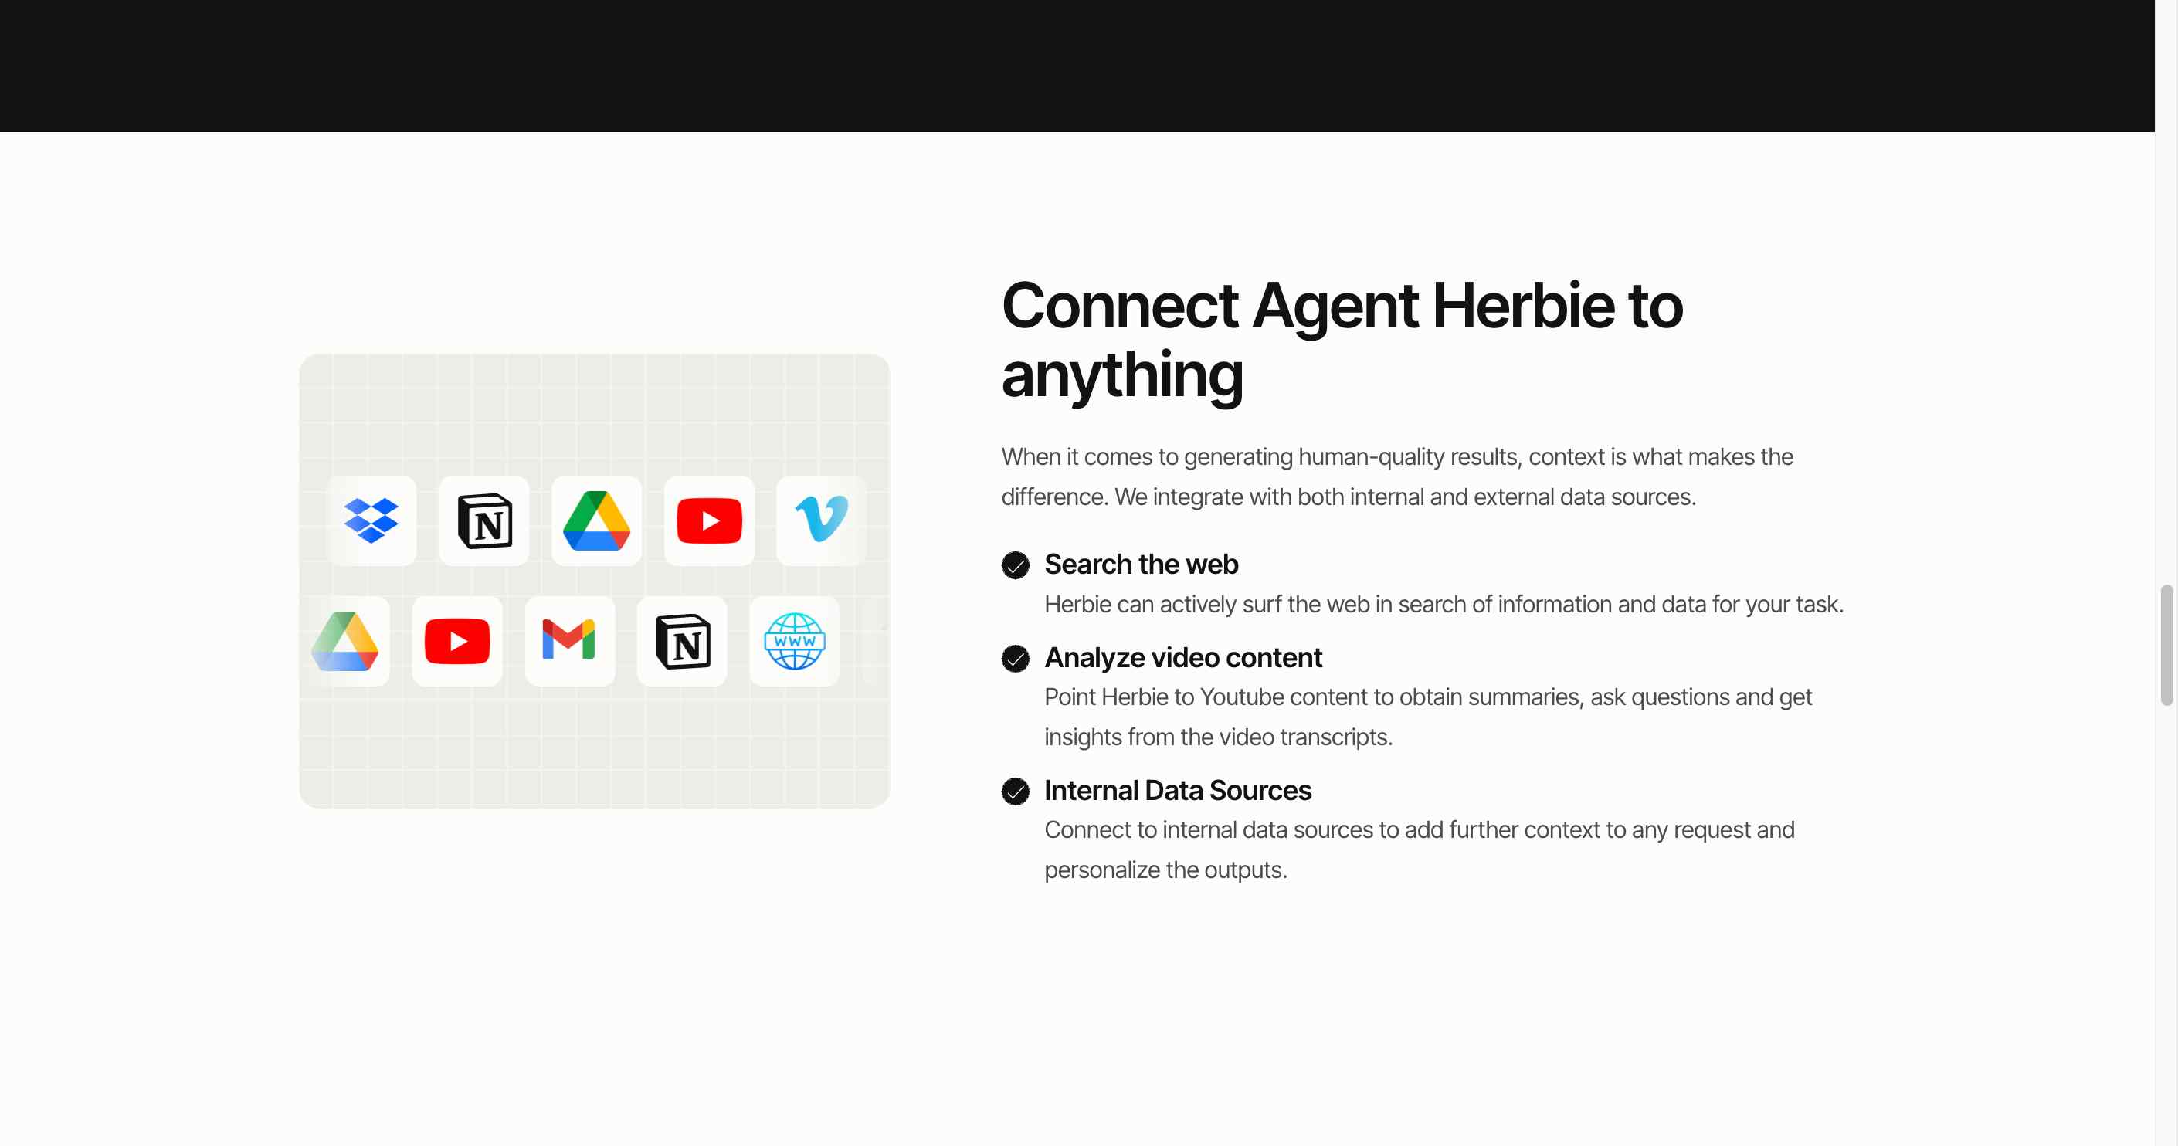Viewport: 2178px width, 1146px height.
Task: Select the 'Search the web' title
Action: [x=1142, y=564]
